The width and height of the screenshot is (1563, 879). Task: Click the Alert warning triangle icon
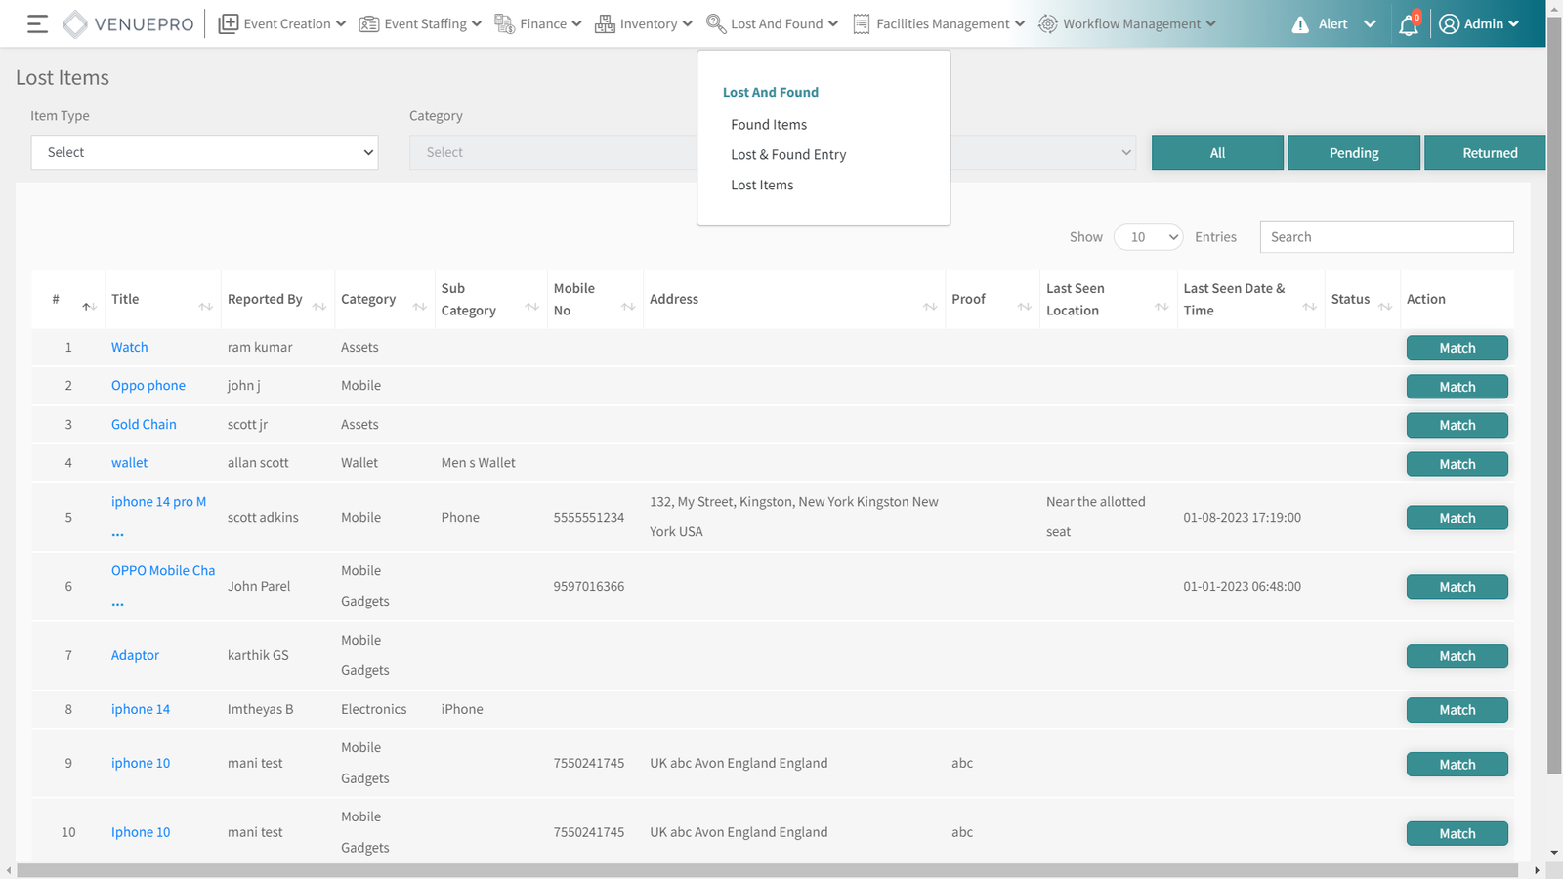(x=1299, y=24)
